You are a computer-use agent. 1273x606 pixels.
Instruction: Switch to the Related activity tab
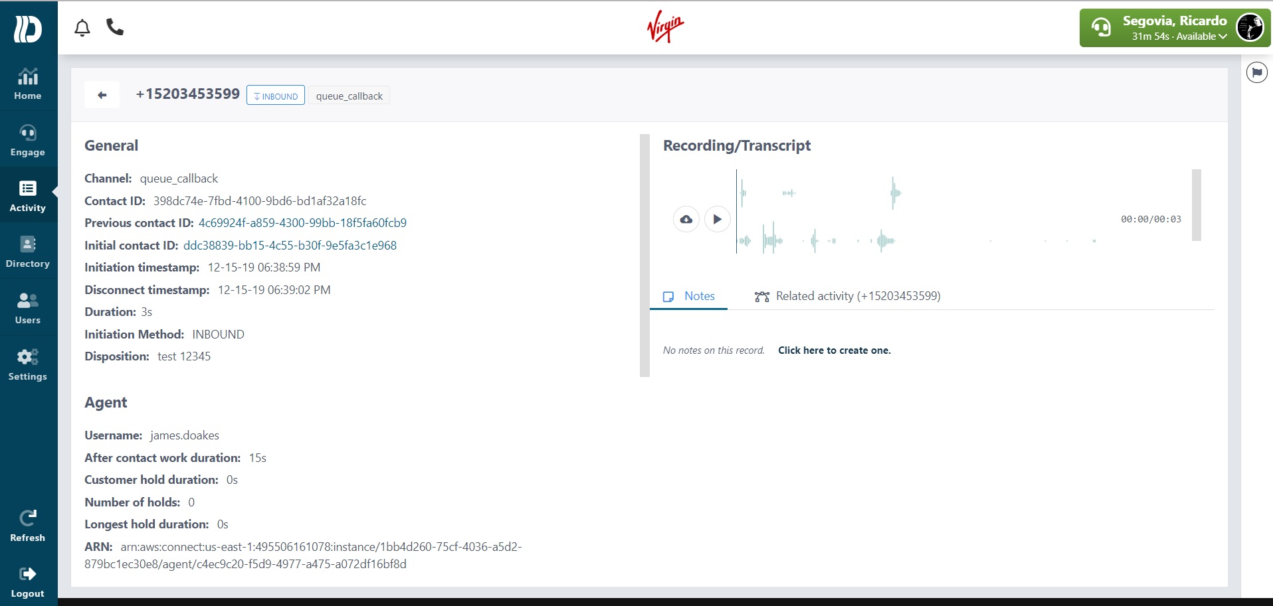[x=848, y=296]
